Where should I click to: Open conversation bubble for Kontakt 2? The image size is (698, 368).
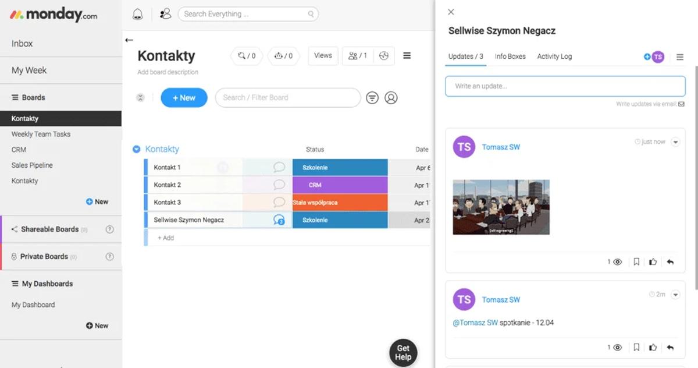coord(279,185)
